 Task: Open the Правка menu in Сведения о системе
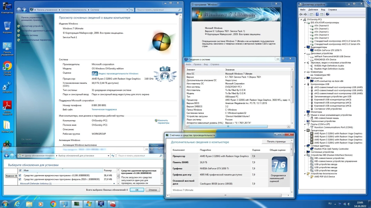pyautogui.click(x=197, y=64)
